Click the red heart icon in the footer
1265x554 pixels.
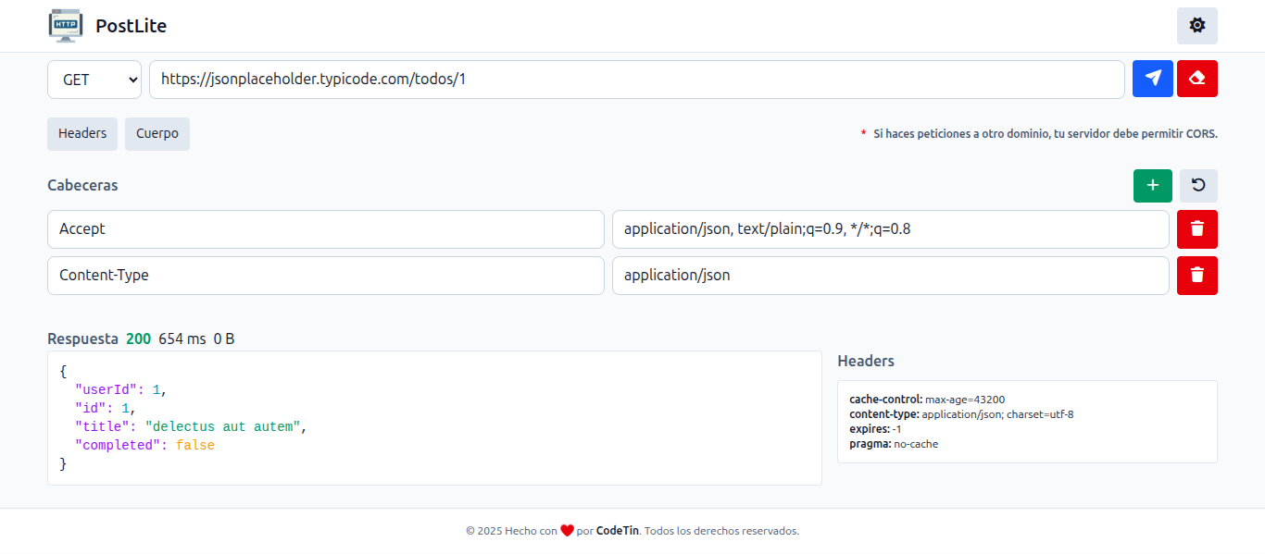pos(567,531)
